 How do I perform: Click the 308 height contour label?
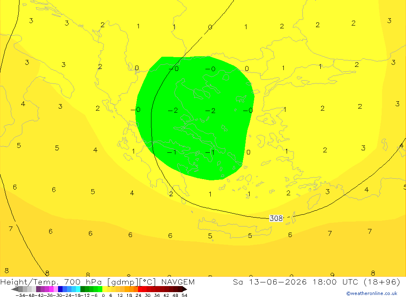click(276, 218)
